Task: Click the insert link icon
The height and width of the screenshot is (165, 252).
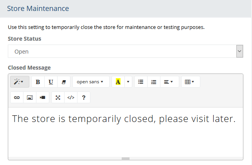Action: tap(17, 97)
